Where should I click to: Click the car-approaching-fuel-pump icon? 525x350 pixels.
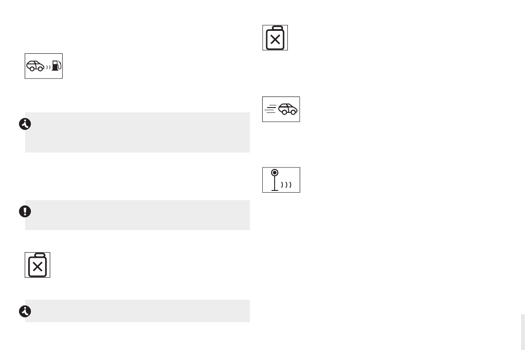(43, 66)
